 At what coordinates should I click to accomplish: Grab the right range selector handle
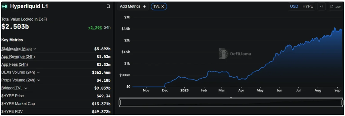coord(342,102)
